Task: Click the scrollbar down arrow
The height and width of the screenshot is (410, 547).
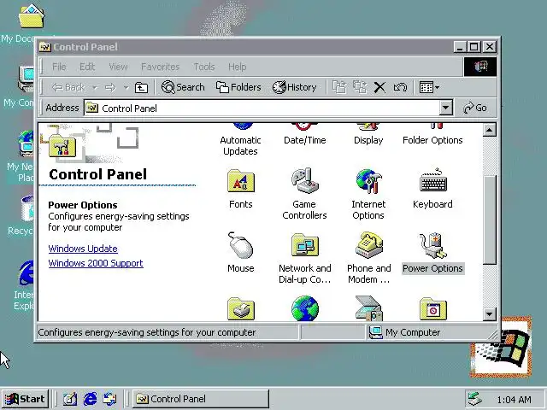Action: 489,314
